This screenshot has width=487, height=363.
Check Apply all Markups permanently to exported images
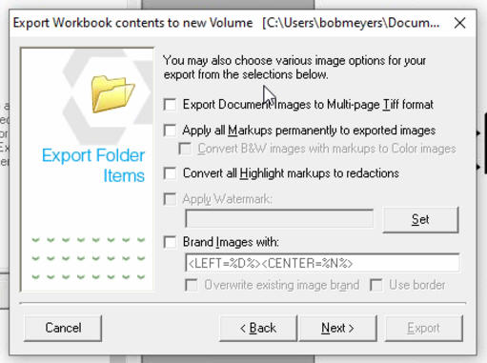[x=170, y=131]
